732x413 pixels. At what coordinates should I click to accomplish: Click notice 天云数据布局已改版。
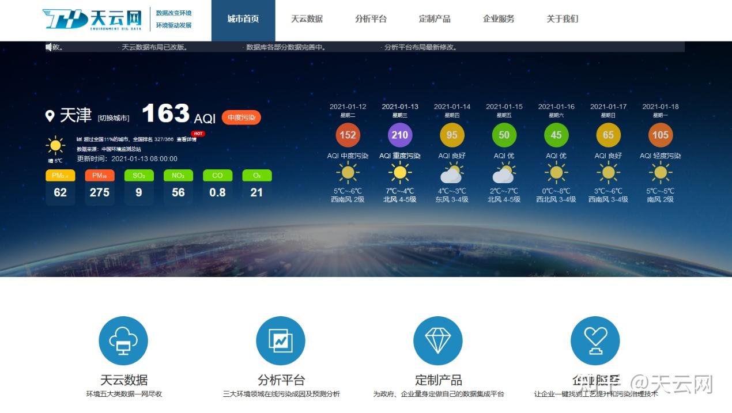tap(155, 47)
